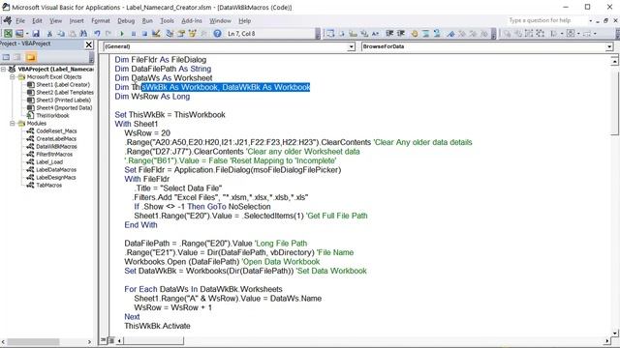
Task: Open dropdown arrow beside Insert UserForm icon
Action: pos(27,34)
